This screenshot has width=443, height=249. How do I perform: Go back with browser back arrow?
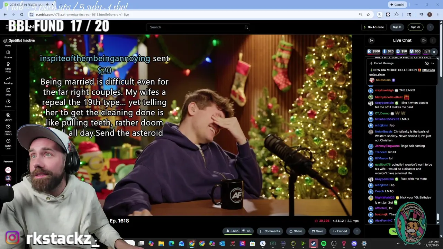[x=5, y=15]
